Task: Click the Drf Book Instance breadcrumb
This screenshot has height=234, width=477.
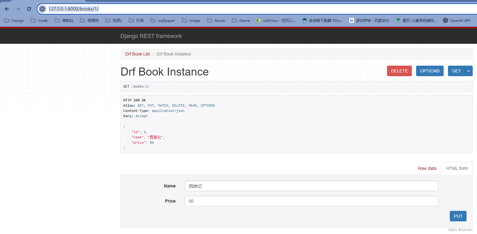Action: tap(174, 54)
